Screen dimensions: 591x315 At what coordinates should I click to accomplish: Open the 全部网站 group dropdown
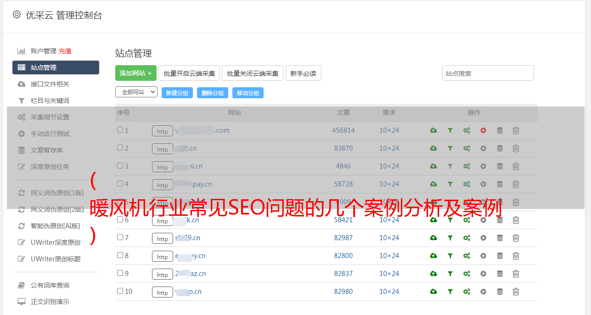coord(136,92)
